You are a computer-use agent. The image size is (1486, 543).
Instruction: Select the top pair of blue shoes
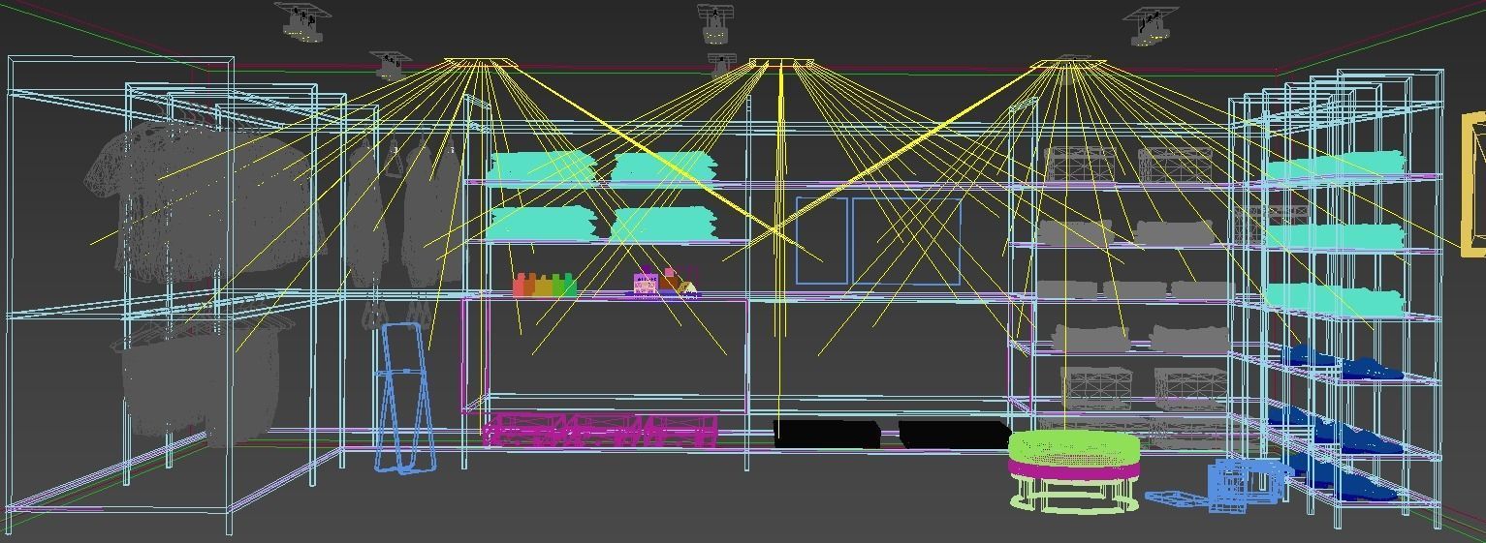tap(1343, 362)
